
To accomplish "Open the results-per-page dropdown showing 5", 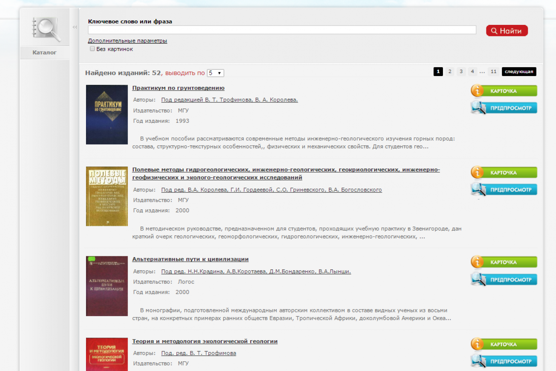I will [x=215, y=73].
